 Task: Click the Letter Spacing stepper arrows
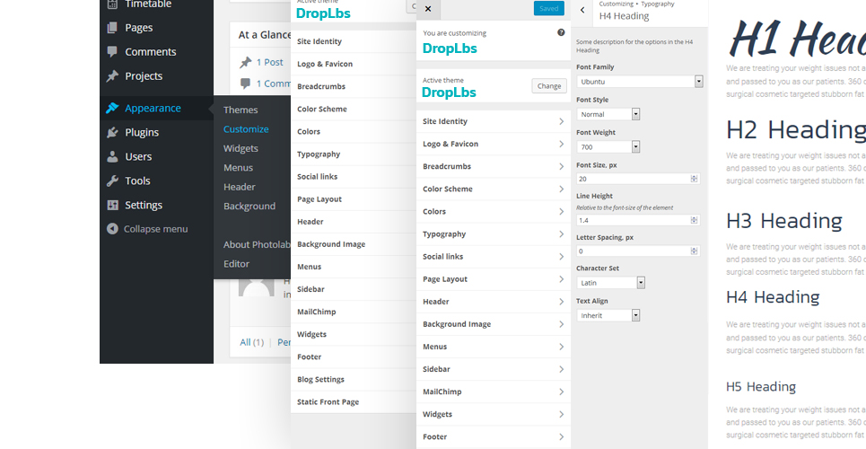695,251
